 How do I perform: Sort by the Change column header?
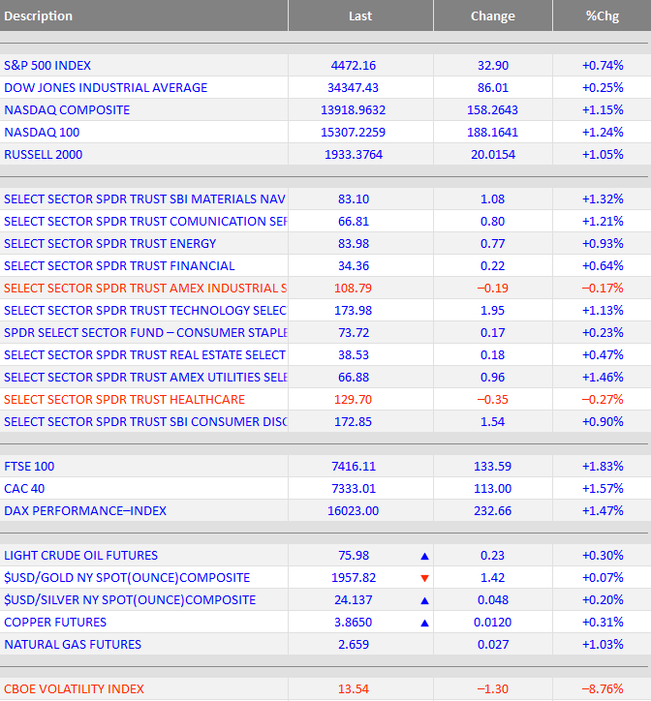493,15
